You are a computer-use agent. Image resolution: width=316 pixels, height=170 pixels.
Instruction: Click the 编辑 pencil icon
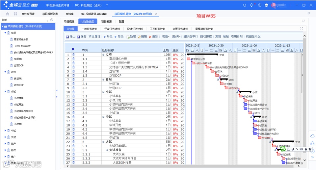tap(139, 37)
